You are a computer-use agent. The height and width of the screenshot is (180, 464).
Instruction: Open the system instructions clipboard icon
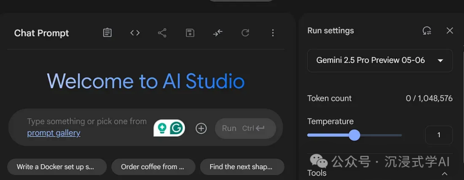point(107,32)
